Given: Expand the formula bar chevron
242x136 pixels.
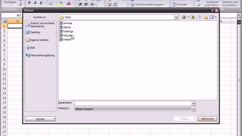Looking at the screenshot, I should [x=239, y=15].
